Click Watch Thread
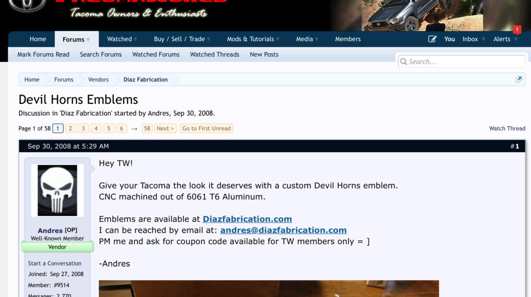The height and width of the screenshot is (297, 531). pos(507,129)
